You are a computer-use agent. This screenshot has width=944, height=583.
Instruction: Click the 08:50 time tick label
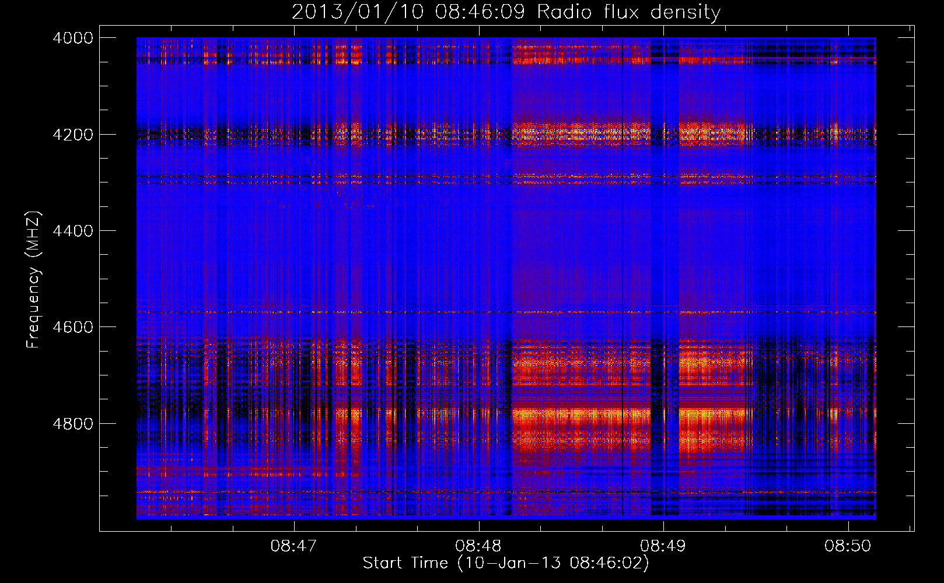click(848, 546)
